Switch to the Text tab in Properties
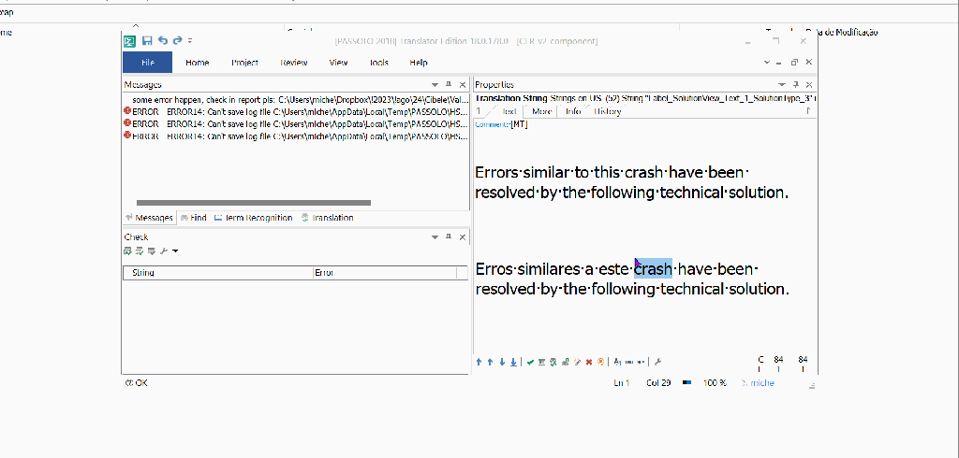 click(509, 111)
